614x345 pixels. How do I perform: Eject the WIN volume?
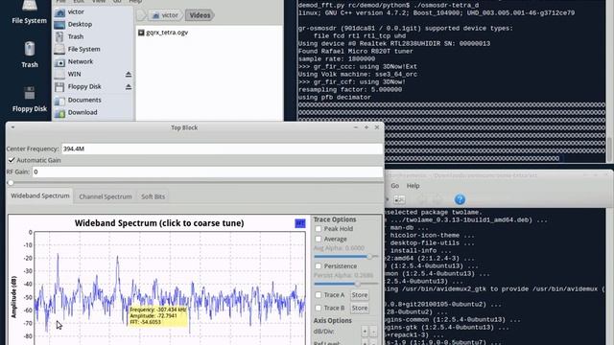(x=129, y=75)
